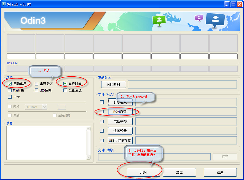Screen dimensions: 244x180
Task: Click the 分区映射 button
Action: 113,84
